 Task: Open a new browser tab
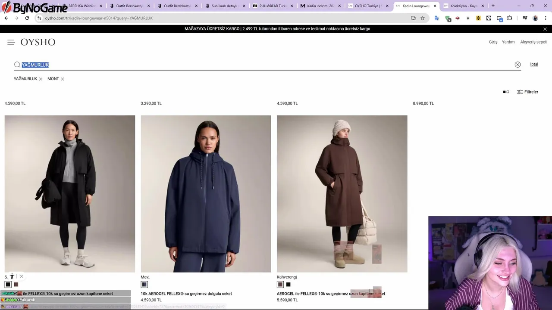[x=493, y=6]
